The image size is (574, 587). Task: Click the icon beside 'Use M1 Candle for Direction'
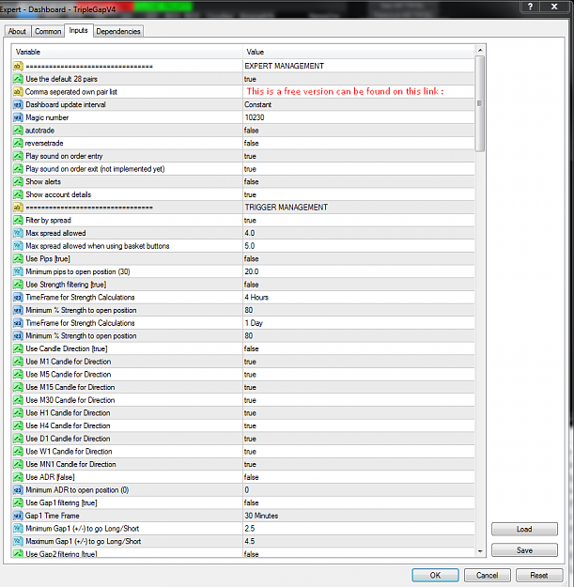pyautogui.click(x=18, y=362)
